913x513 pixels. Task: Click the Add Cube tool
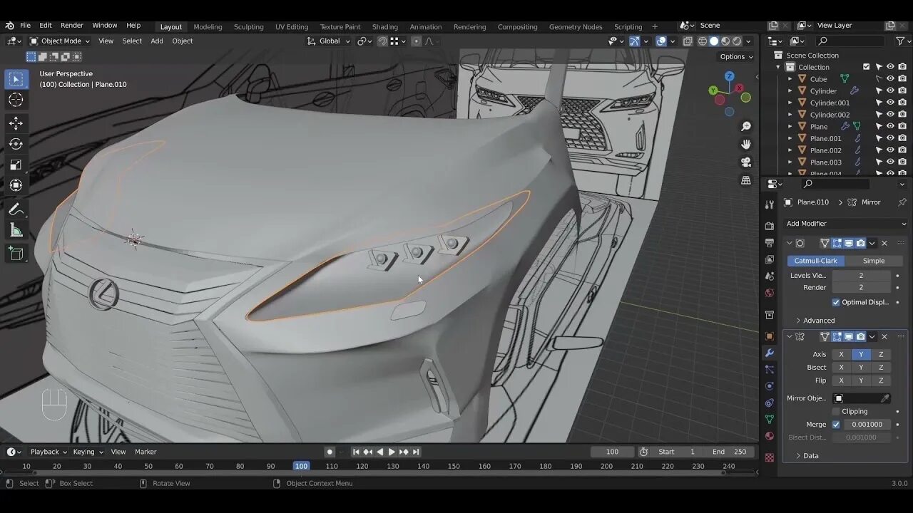coord(16,254)
